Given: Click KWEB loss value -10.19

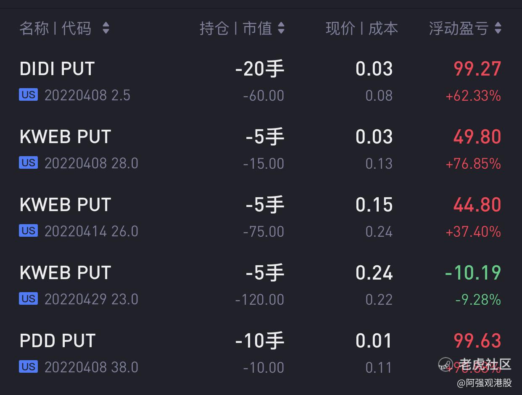Looking at the screenshot, I should pyautogui.click(x=473, y=273).
